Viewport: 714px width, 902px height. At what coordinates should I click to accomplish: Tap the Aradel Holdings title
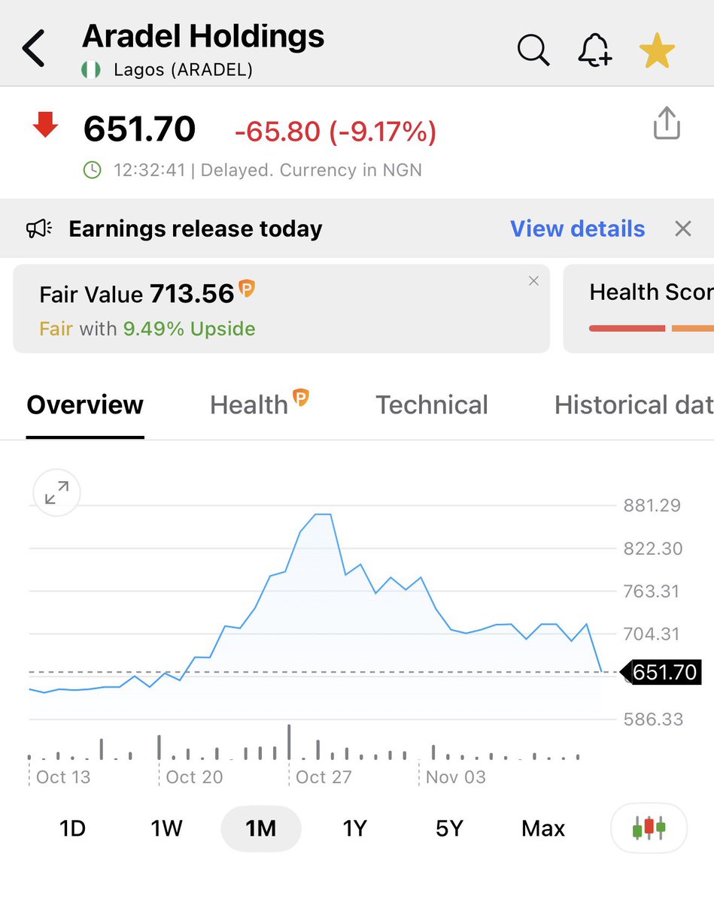tap(203, 35)
